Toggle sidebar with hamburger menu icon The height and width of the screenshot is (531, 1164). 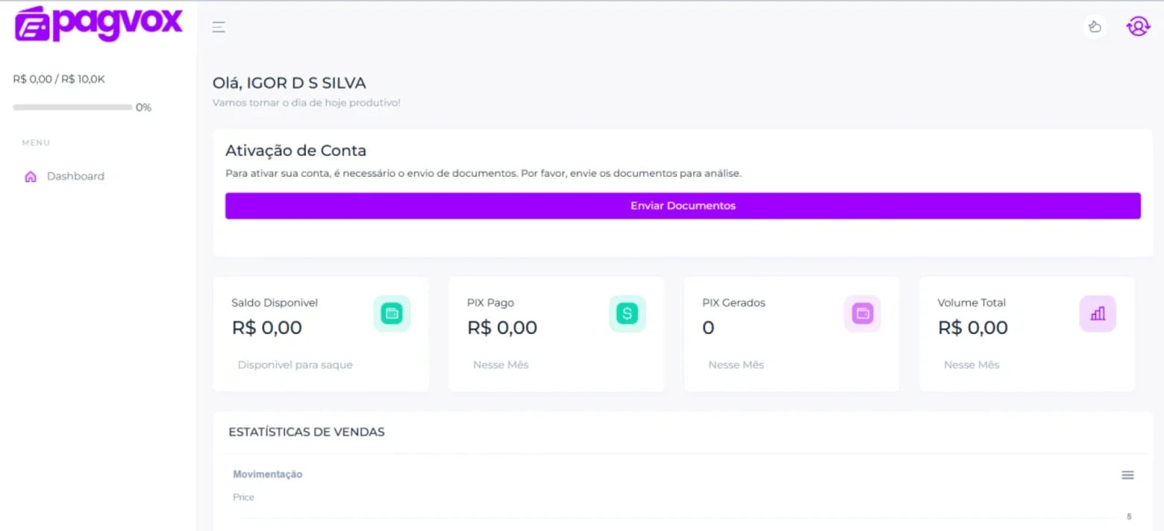(219, 28)
